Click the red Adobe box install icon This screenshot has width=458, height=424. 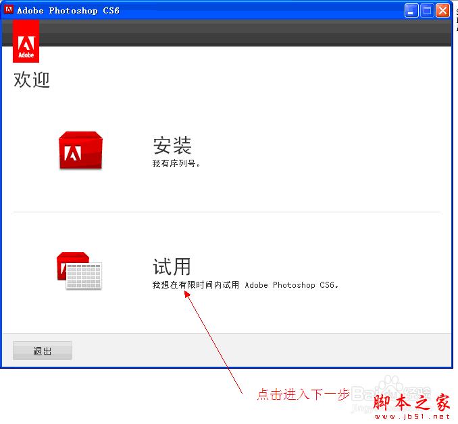pos(80,150)
